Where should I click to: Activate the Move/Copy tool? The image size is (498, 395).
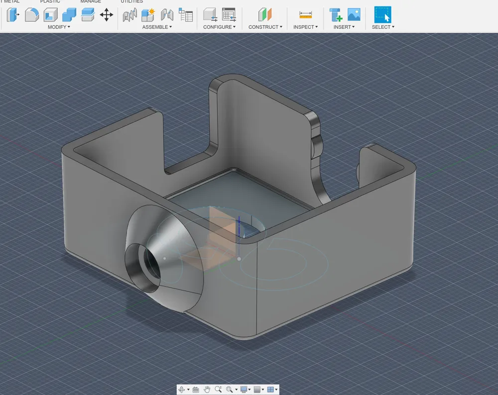107,15
